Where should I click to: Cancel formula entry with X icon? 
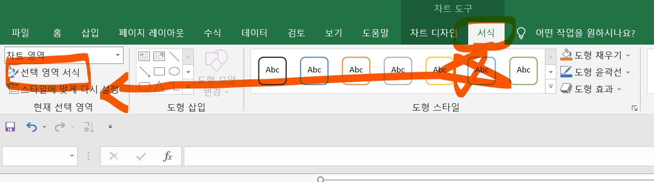pos(114,156)
